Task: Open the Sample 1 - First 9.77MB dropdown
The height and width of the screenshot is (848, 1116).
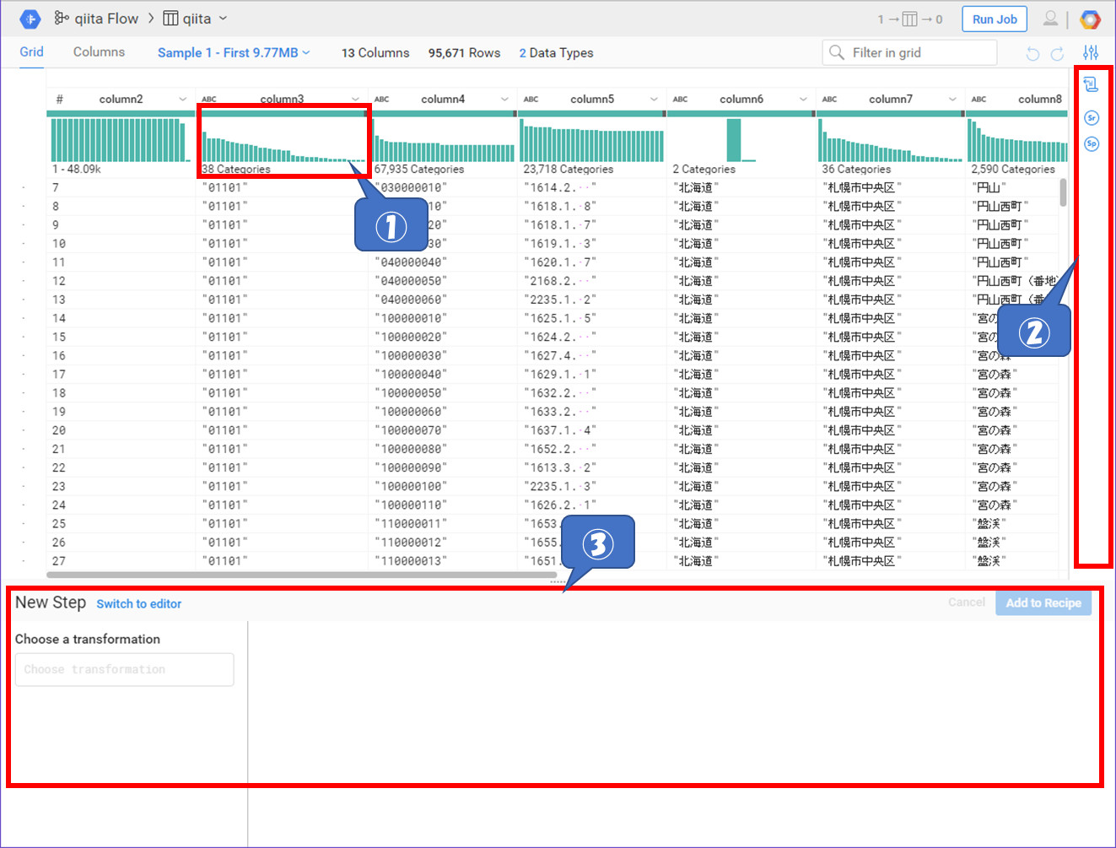Action: pos(234,52)
